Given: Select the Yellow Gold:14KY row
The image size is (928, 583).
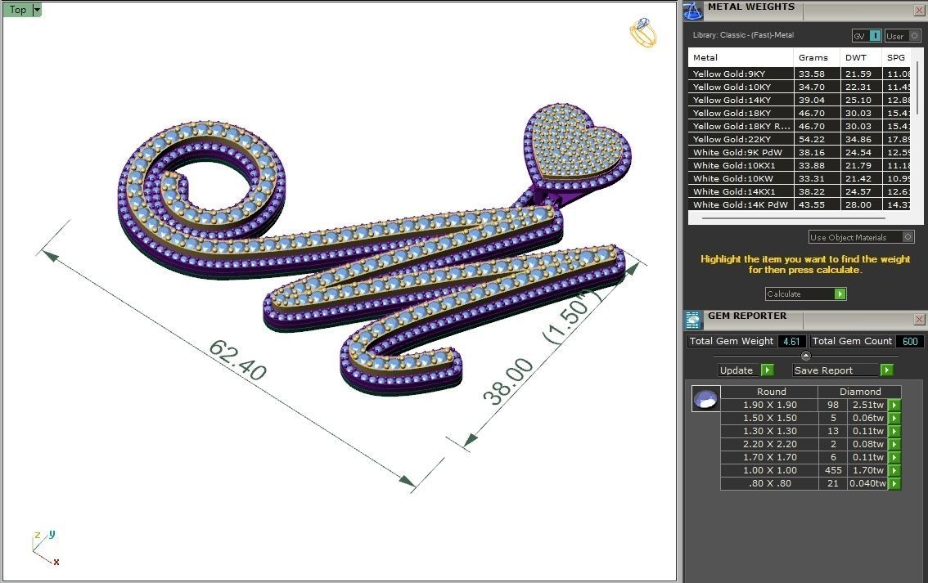Looking at the screenshot, I should (799, 100).
